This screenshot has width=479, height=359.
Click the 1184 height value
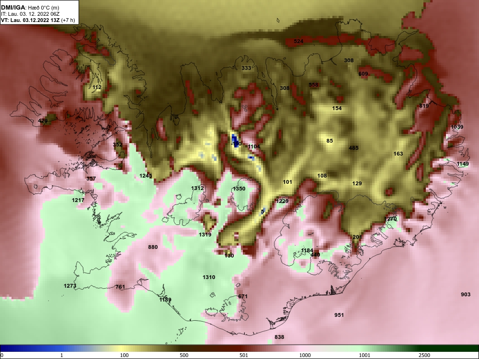tap(307, 251)
